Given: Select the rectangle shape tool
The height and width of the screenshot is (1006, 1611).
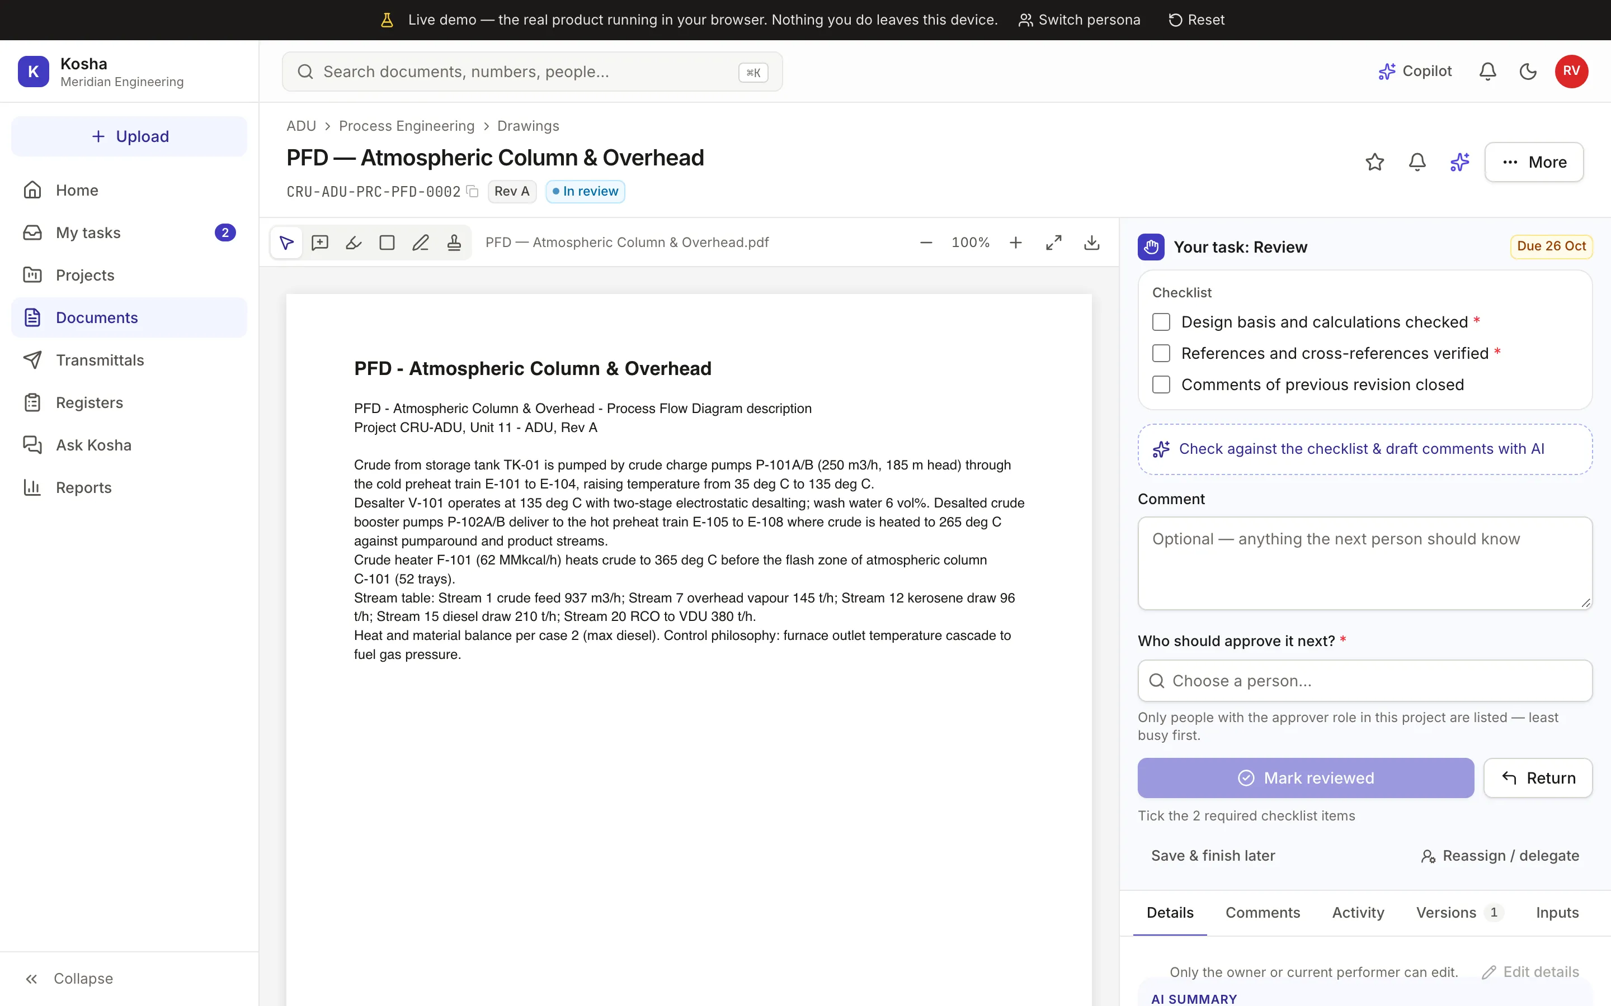Looking at the screenshot, I should coord(387,243).
